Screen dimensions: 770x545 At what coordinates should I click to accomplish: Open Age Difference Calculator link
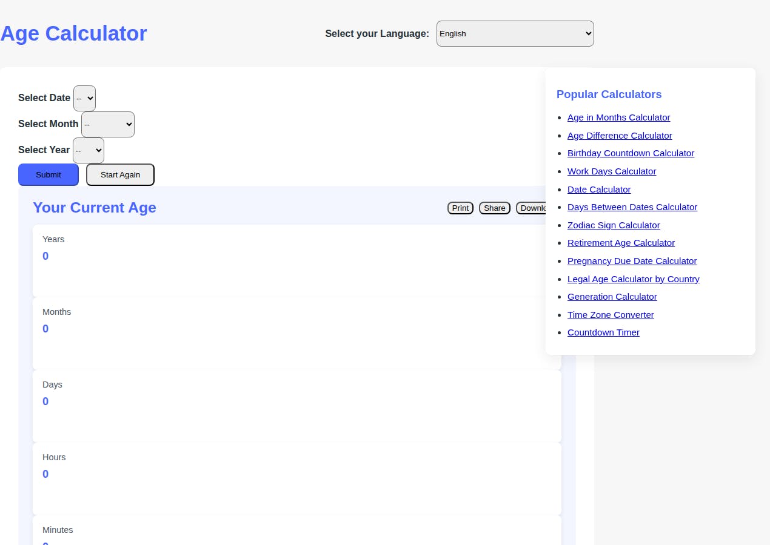[x=620, y=136]
